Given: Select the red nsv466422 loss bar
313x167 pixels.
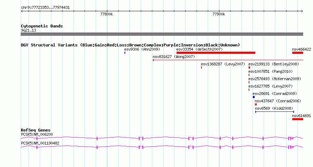Looking at the screenshot, I should tap(298, 53).
